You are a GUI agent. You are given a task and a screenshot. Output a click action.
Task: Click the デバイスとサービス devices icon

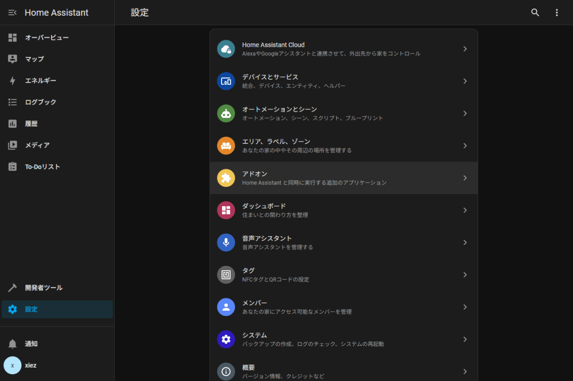click(226, 81)
